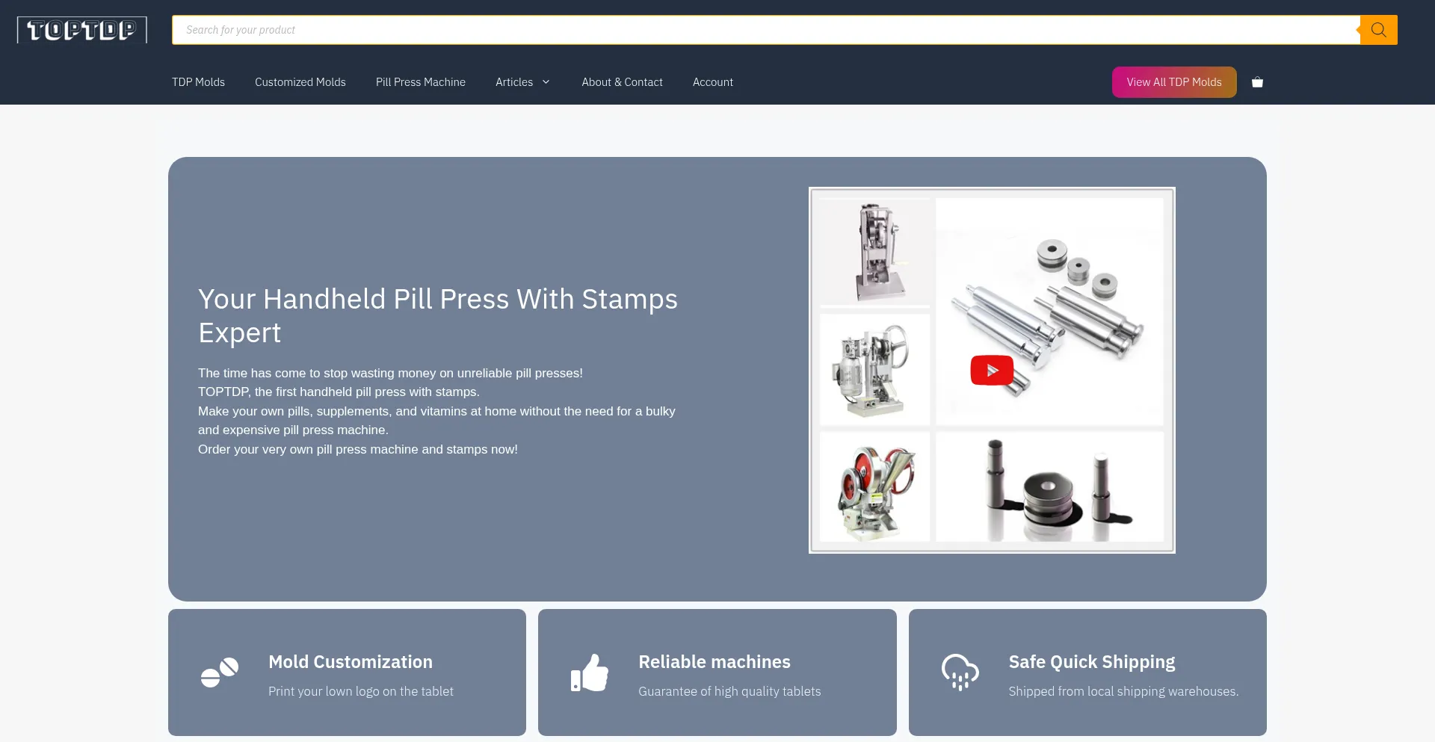1435x742 pixels.
Task: Click the thumbs-up icon for Reliable machines
Action: coord(590,673)
